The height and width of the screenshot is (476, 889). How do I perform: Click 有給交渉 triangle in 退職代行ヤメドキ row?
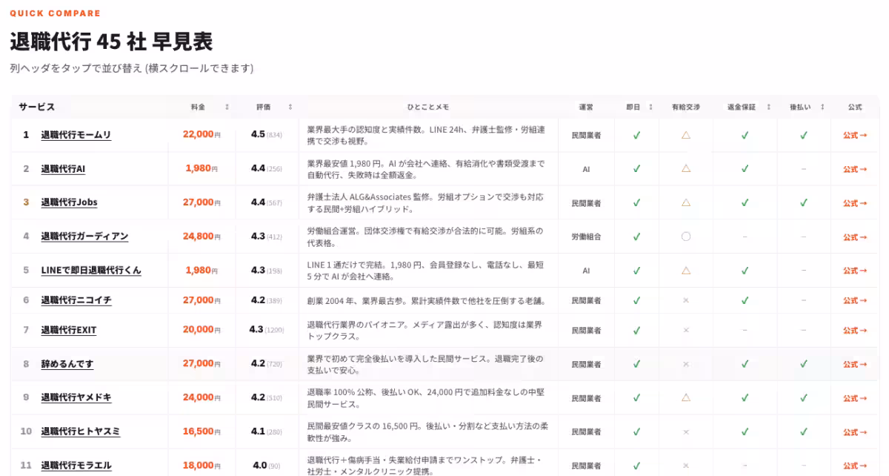point(686,397)
